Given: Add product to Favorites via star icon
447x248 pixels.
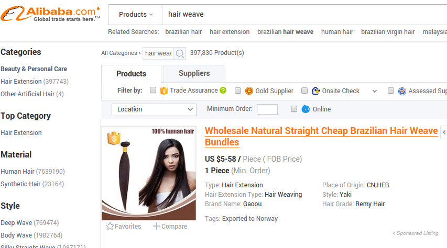Looking at the screenshot, I should coord(110,227).
